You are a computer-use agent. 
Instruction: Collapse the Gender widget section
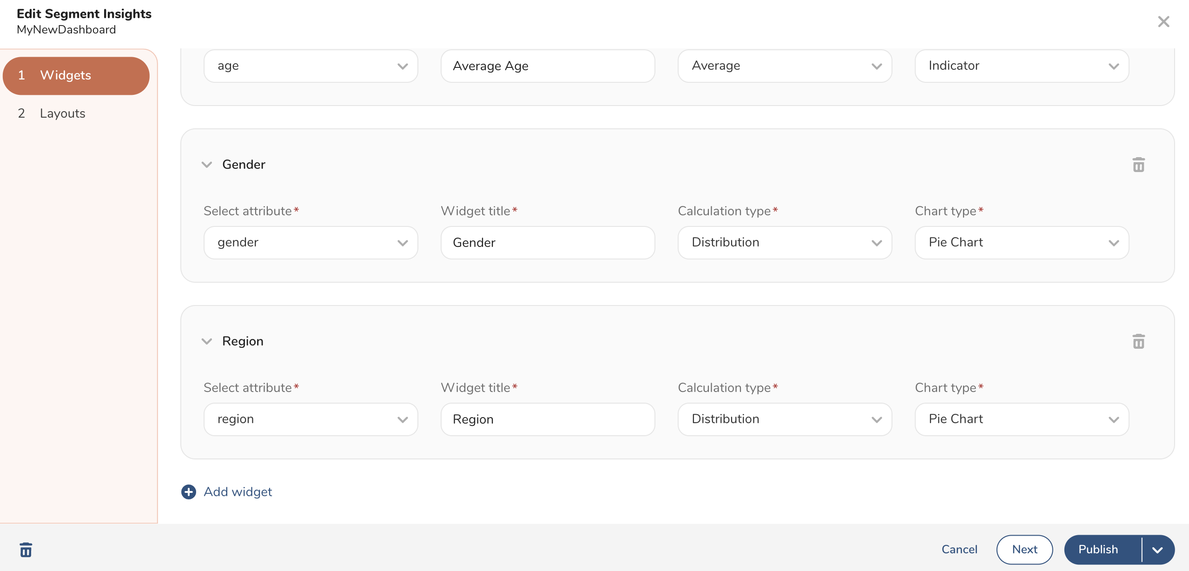207,165
